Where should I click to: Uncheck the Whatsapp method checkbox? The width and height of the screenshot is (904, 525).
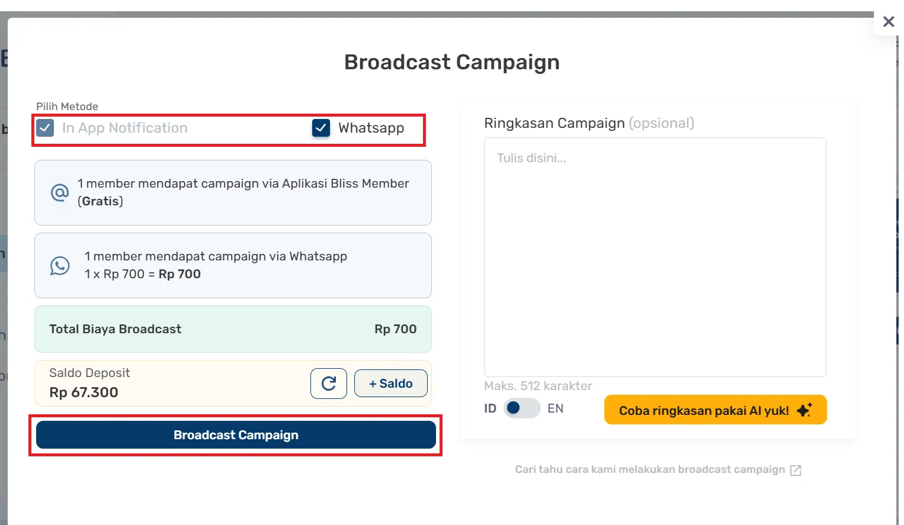(x=321, y=128)
